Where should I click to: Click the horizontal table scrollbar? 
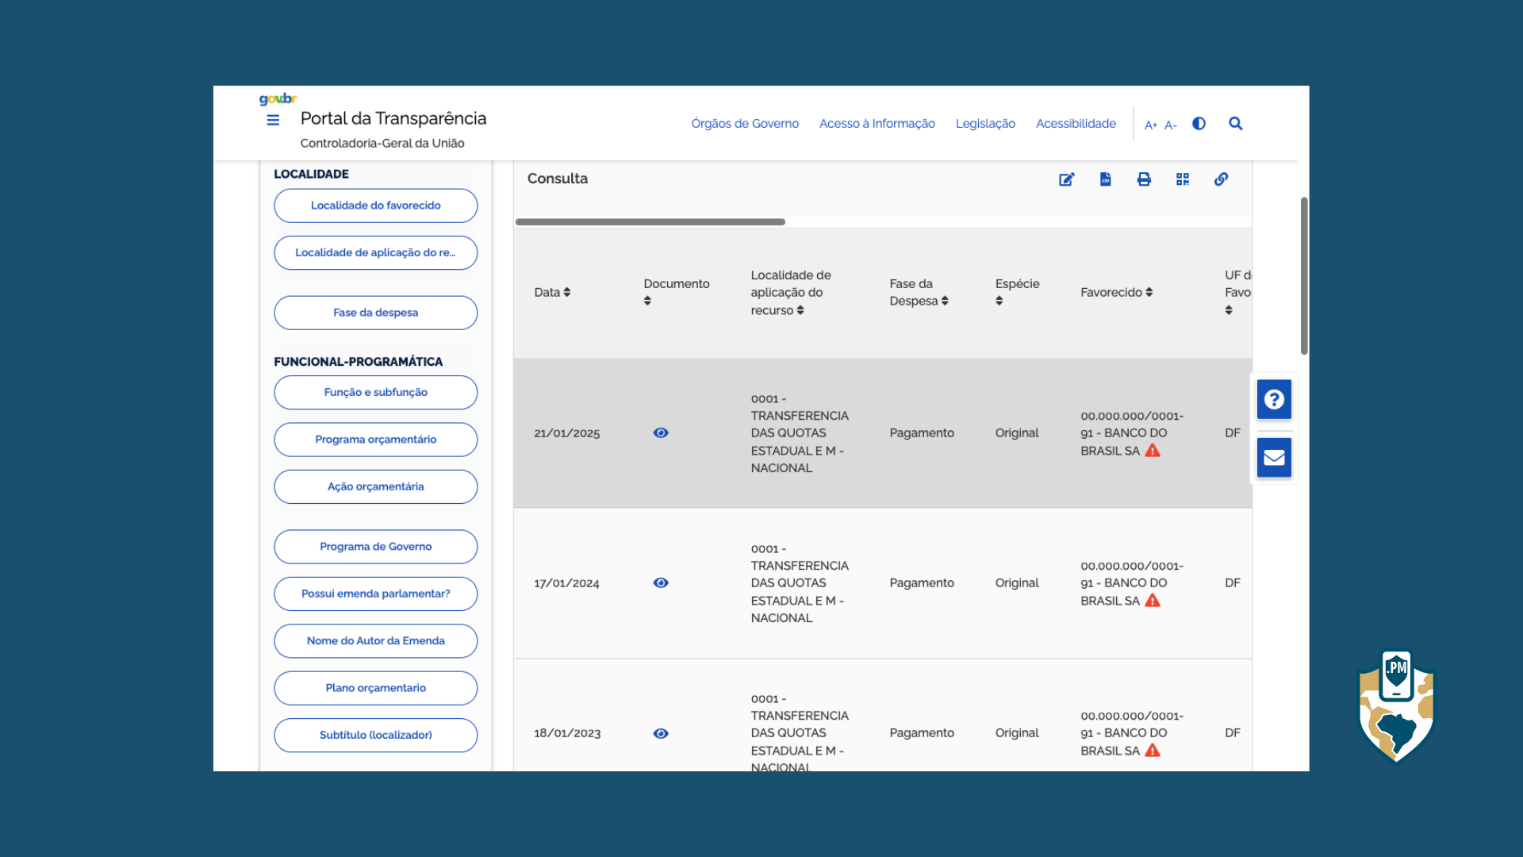650,222
